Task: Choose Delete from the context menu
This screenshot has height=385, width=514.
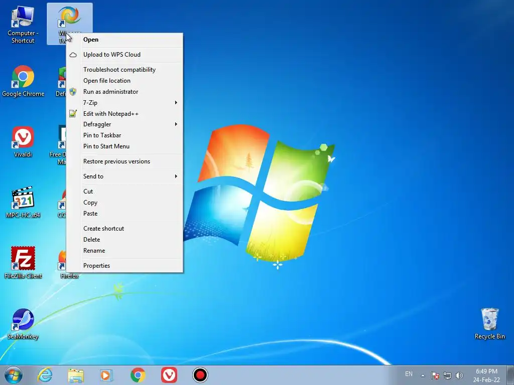Action: click(x=124, y=240)
